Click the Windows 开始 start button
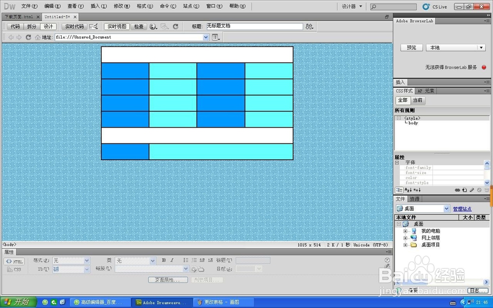493x308 pixels. (19, 303)
